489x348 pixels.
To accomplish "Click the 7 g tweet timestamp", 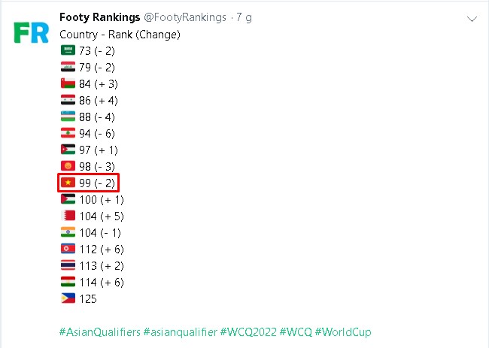I will (244, 17).
